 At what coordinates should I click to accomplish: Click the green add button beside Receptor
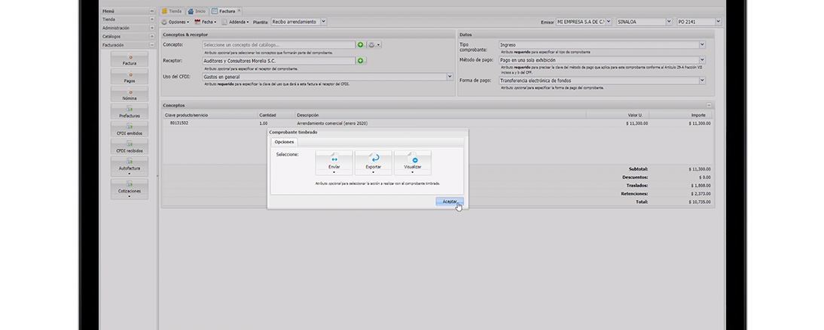361,60
